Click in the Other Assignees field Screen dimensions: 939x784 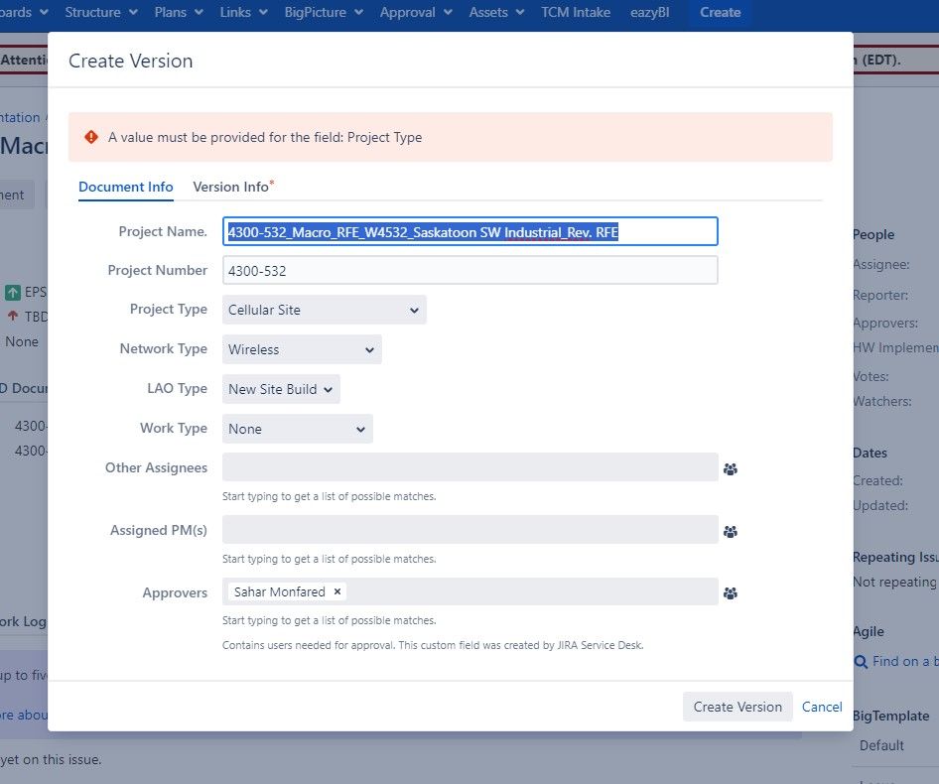point(470,467)
